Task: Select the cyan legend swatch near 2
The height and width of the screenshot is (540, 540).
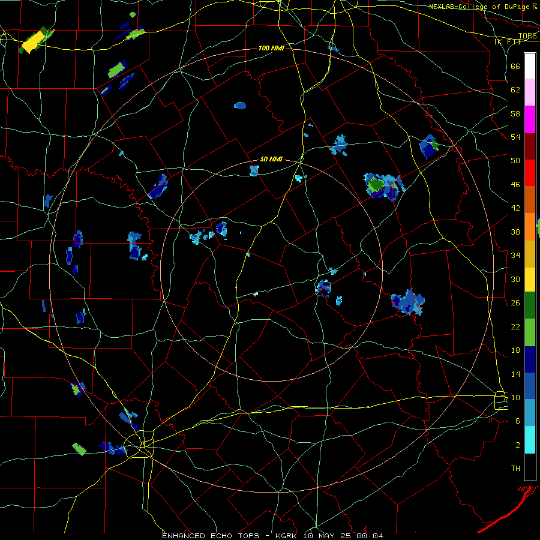Action: [530, 440]
